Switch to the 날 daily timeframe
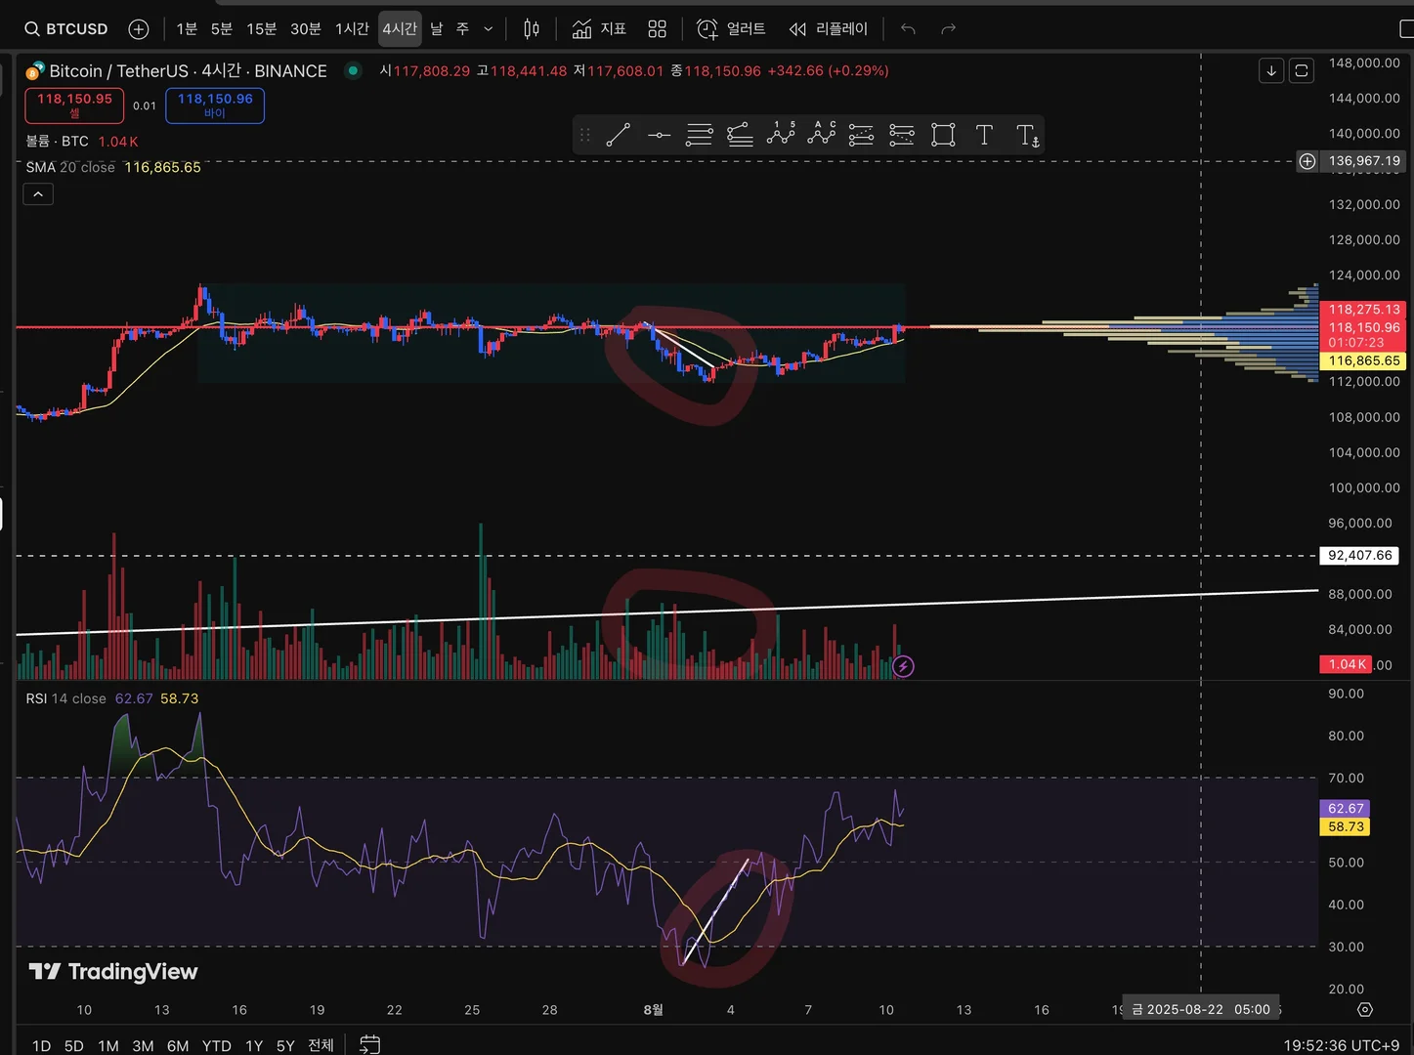Screen dimensions: 1414x1055 click(x=437, y=29)
